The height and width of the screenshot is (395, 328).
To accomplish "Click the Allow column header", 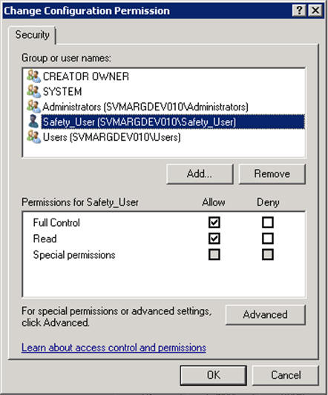I will (x=214, y=202).
